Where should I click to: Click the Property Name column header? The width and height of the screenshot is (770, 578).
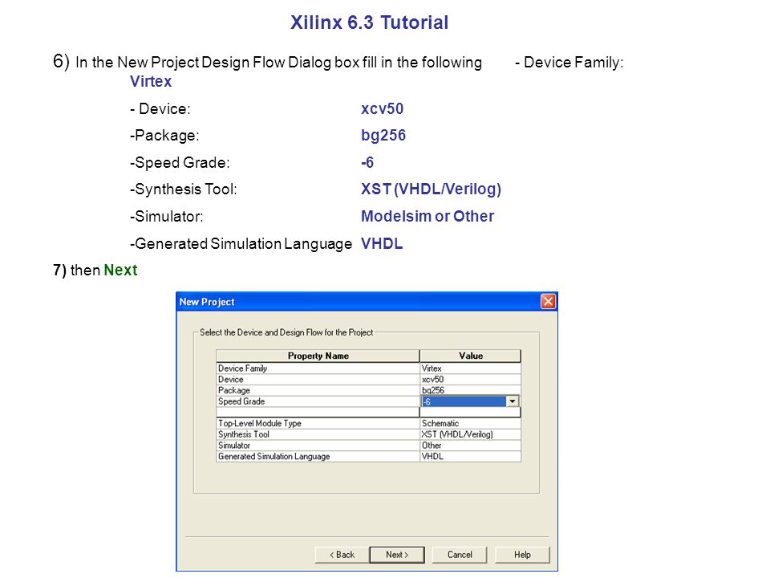pos(318,356)
